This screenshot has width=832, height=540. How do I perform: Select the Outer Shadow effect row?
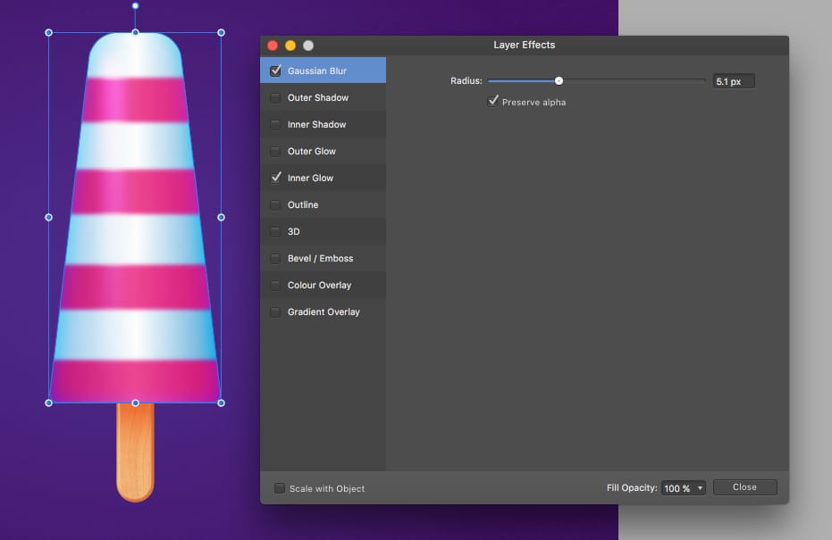(323, 97)
